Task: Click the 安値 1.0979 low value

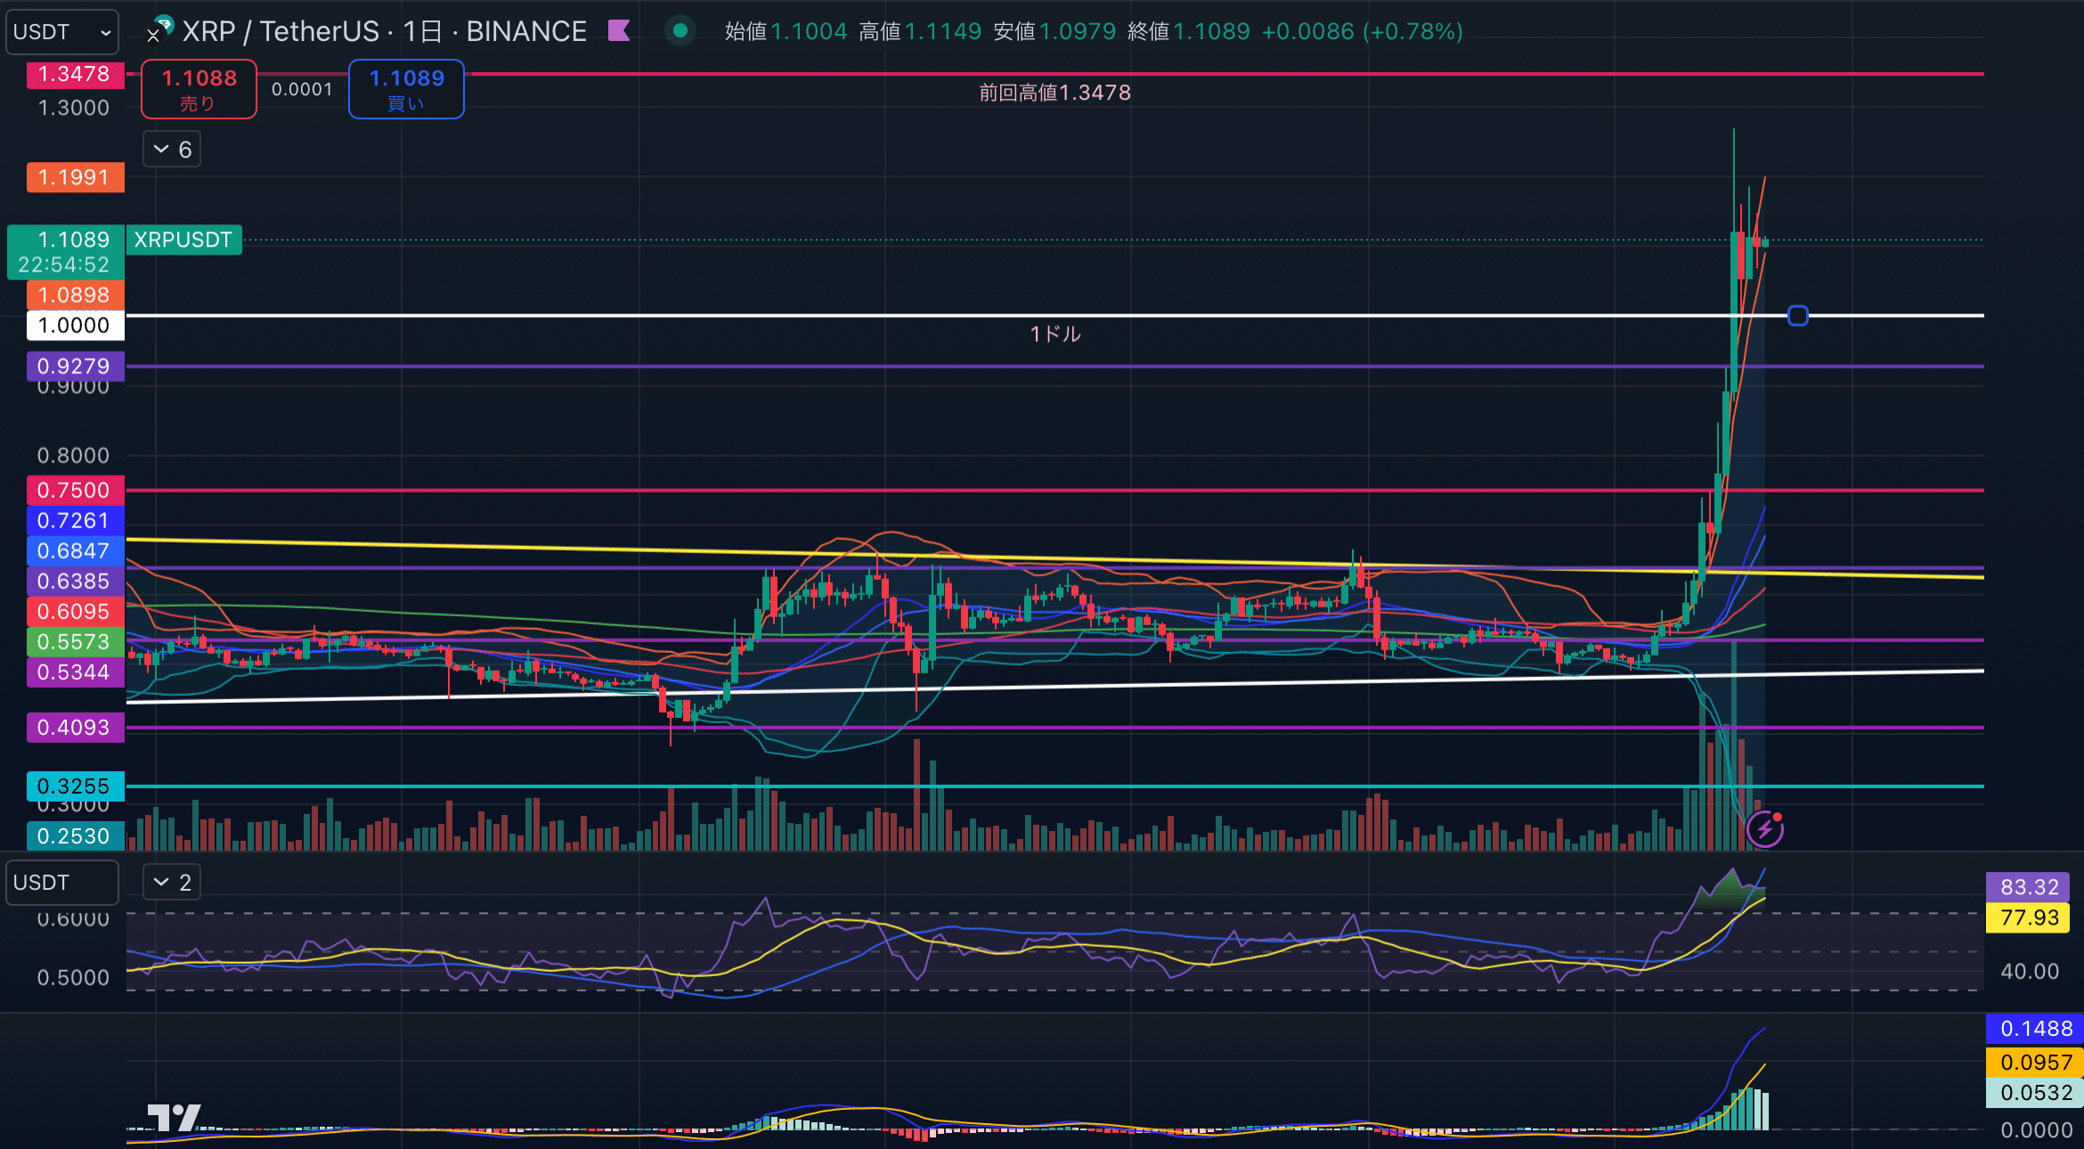Action: coord(1054,32)
